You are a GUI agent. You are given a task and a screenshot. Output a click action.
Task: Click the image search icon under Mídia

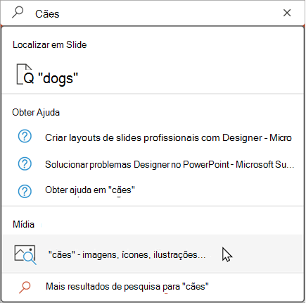[25, 254]
